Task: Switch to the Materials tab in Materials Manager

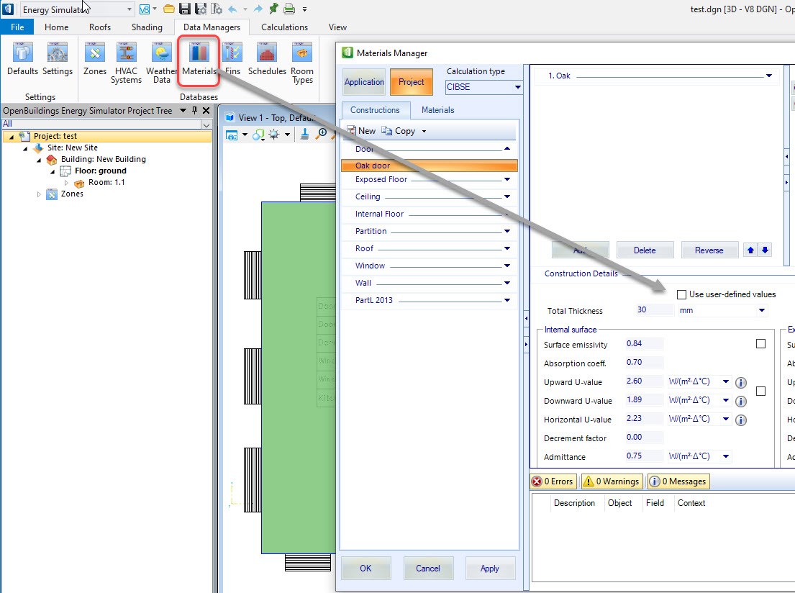Action: [x=437, y=110]
